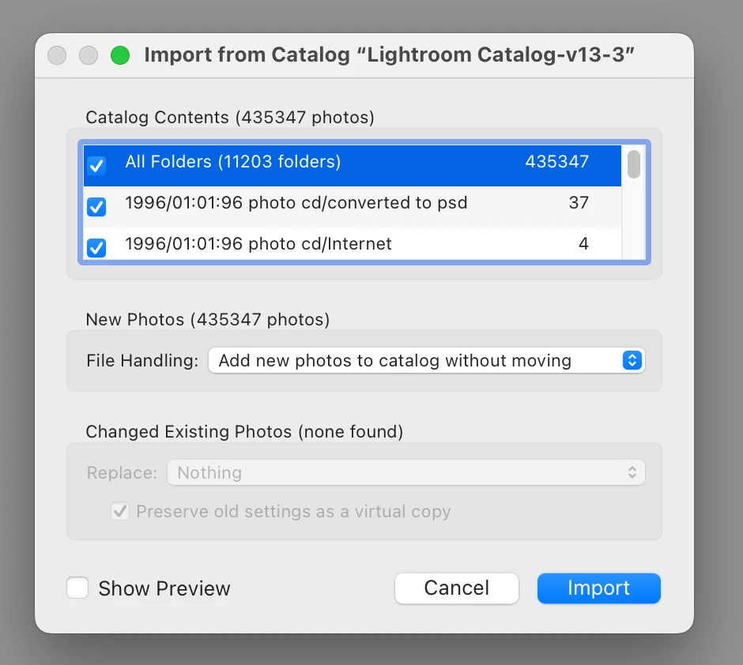Select the 1996 photo cd/Internet folder row
The image size is (743, 665).
point(352,244)
